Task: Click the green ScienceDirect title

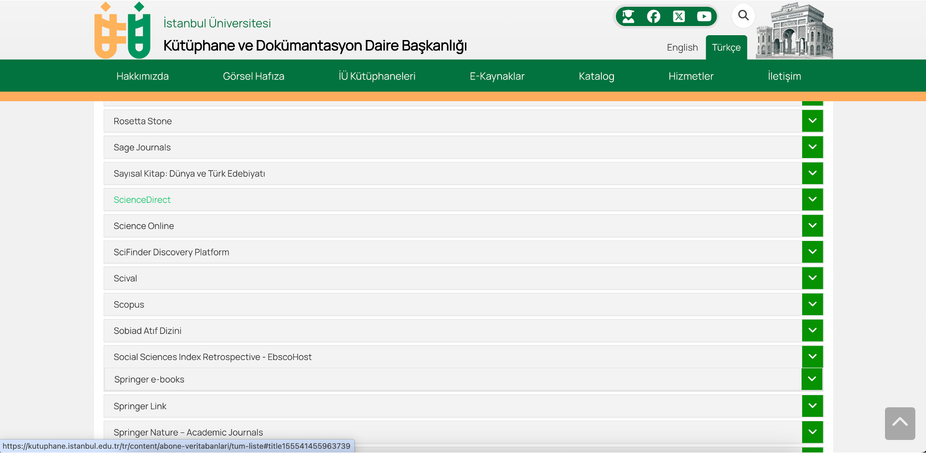Action: point(142,200)
